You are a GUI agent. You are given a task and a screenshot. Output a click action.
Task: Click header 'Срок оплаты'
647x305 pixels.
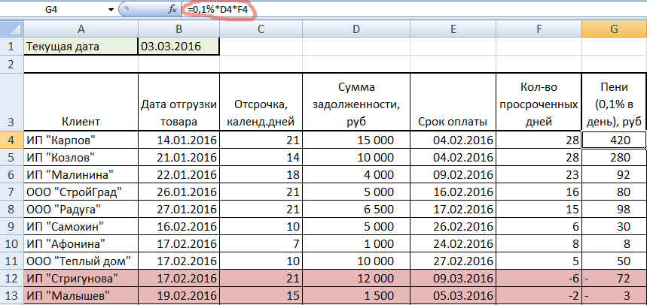pos(453,101)
